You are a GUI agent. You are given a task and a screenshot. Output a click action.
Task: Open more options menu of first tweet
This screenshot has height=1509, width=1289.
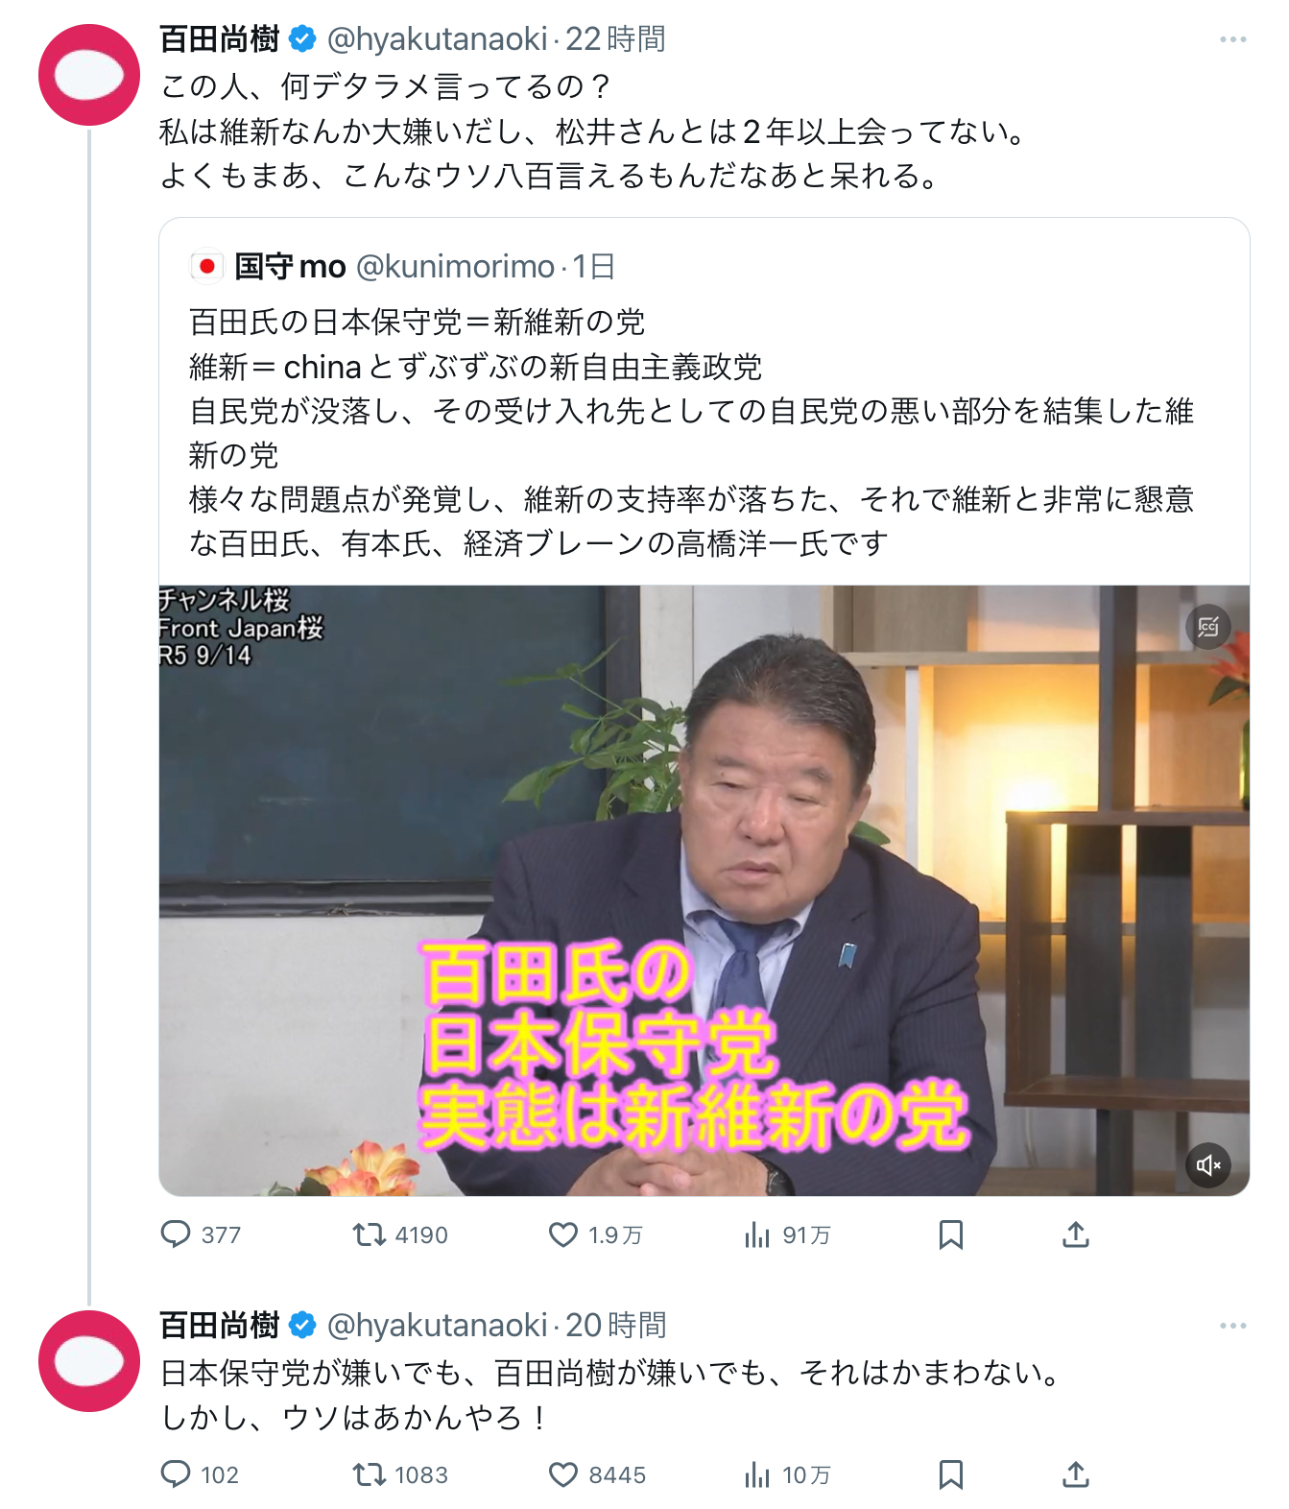click(1233, 39)
